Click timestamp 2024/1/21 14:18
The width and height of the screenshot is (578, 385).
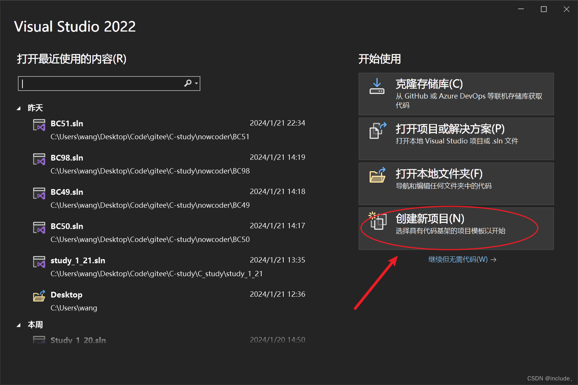click(277, 191)
